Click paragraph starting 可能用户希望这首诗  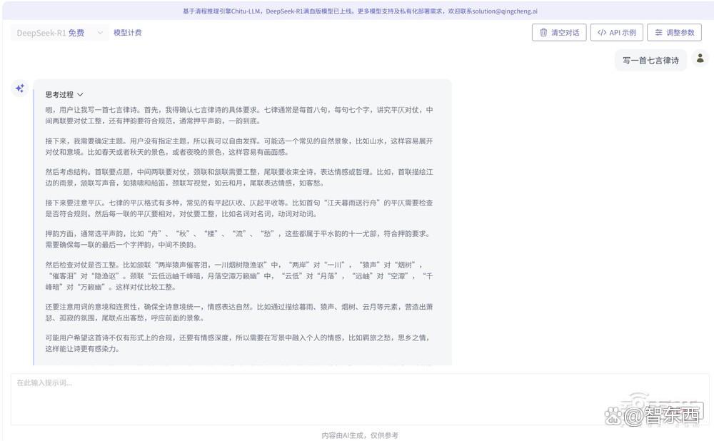(x=238, y=343)
